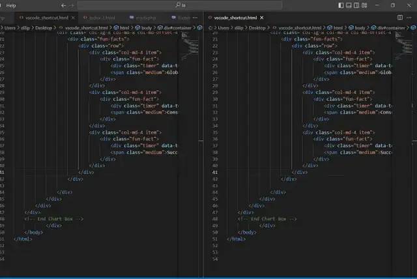Image resolution: width=417 pixels, height=279 pixels.
Task: Click "col-md-4 item" div on line 35, right editor
Action: click(339, 132)
